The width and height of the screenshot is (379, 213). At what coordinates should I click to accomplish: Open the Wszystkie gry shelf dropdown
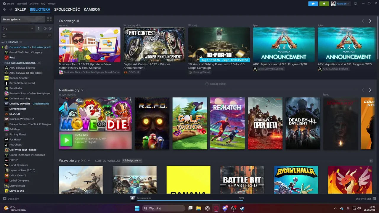click(89, 161)
